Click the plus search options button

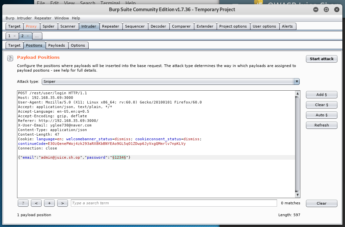[49, 203]
